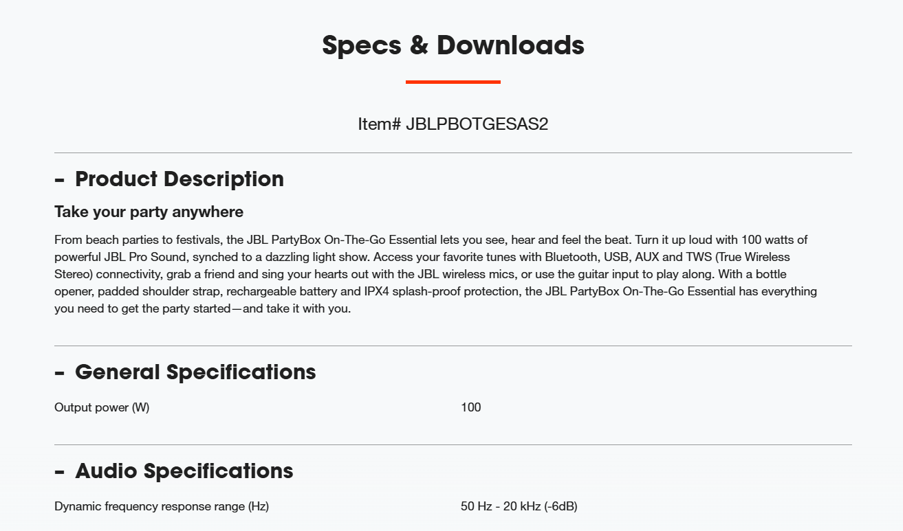Screen dimensions: 903x531
Task: Collapse the Audio Specifications section
Action: (453, 471)
